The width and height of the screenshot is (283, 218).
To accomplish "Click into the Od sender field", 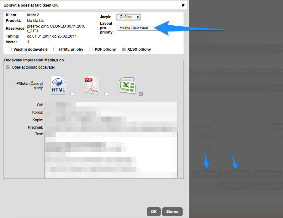I will pyautogui.click(x=111, y=105).
